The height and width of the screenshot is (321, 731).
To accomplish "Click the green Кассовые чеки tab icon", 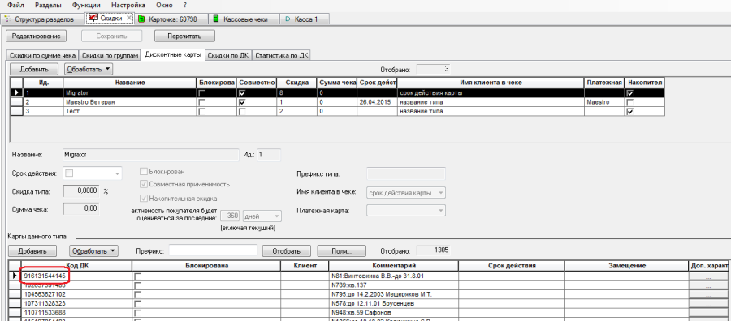I will pyautogui.click(x=215, y=19).
